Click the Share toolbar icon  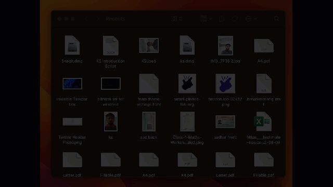click(222, 19)
